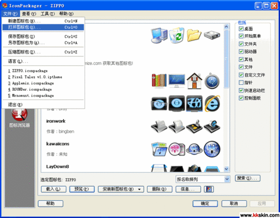Click the computer icon in the top preview row

tap(159, 35)
